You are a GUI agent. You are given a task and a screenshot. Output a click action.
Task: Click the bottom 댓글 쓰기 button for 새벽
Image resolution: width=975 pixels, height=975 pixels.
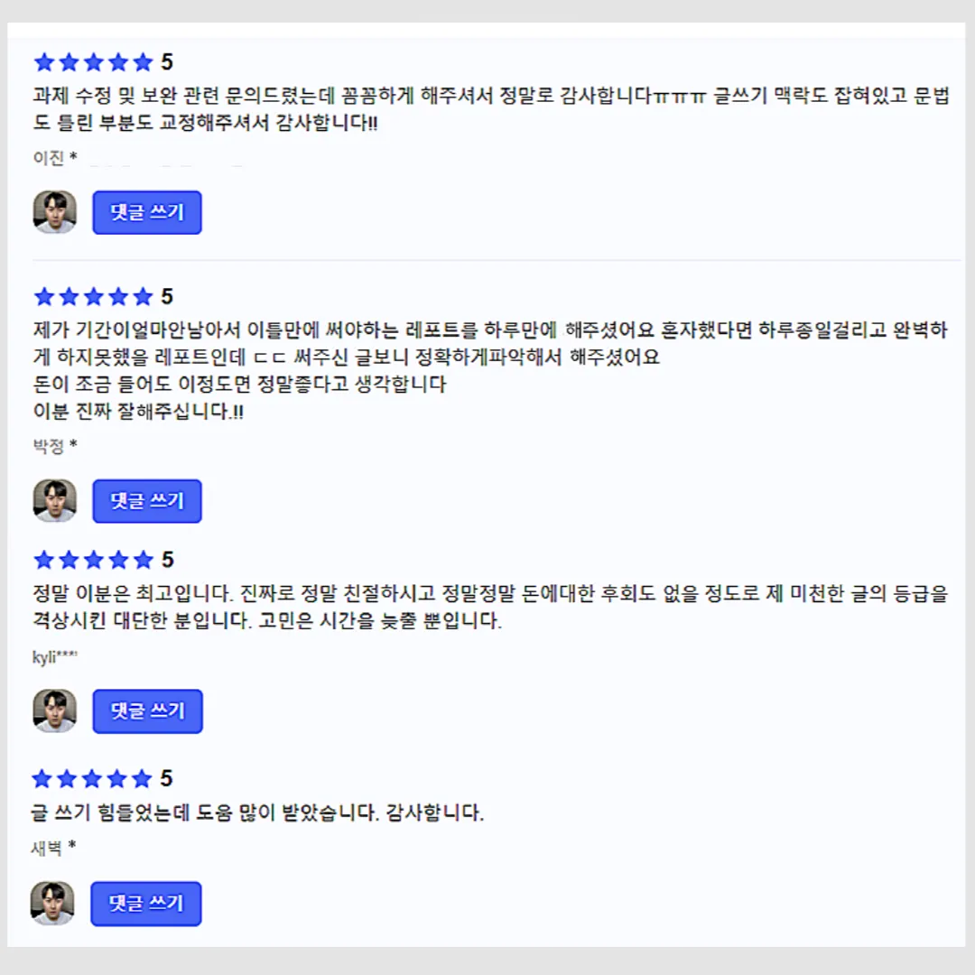[147, 903]
